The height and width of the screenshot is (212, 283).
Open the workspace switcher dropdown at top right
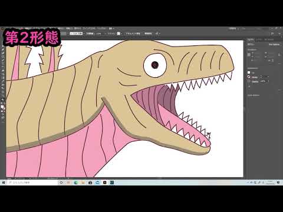(x=233, y=29)
